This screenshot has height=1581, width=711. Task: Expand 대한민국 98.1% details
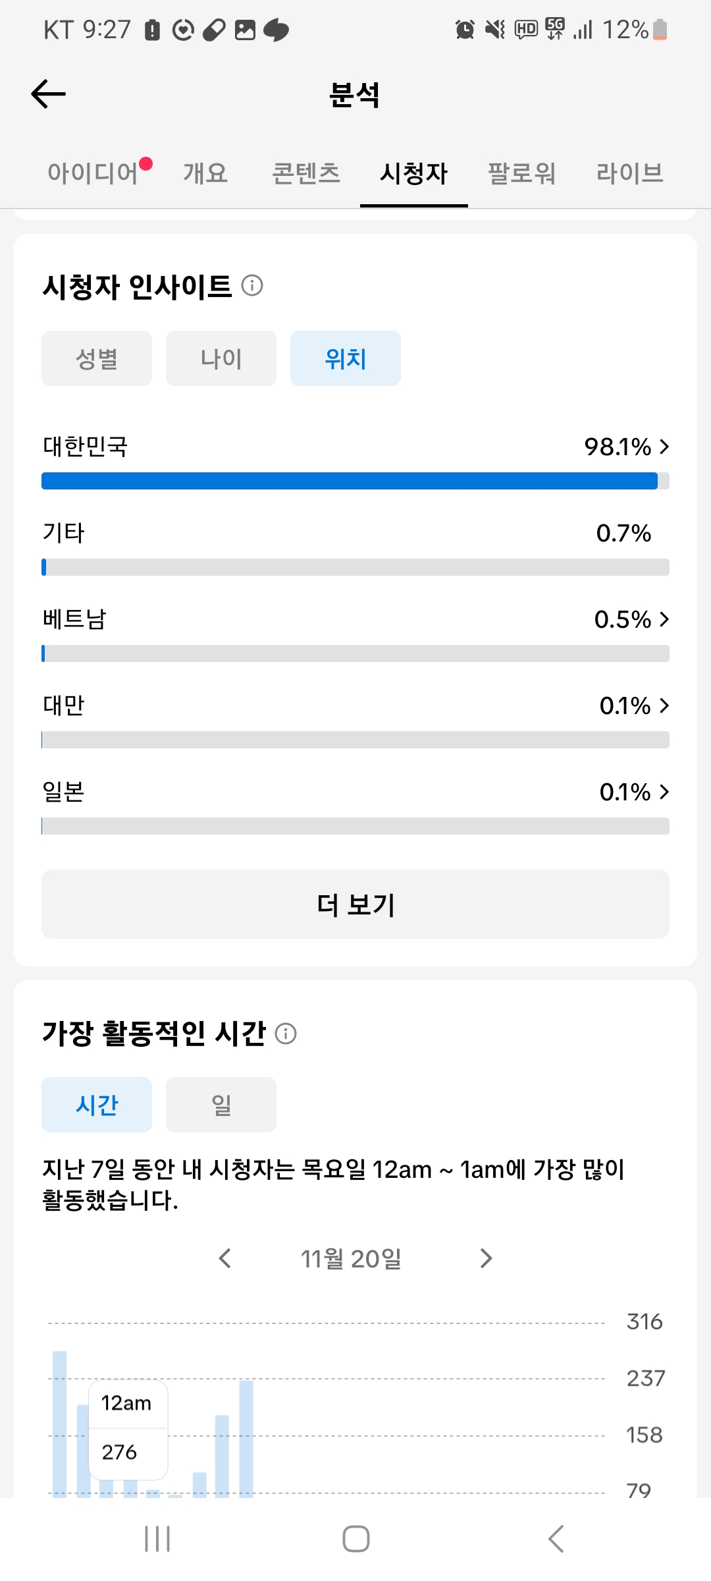click(x=664, y=447)
